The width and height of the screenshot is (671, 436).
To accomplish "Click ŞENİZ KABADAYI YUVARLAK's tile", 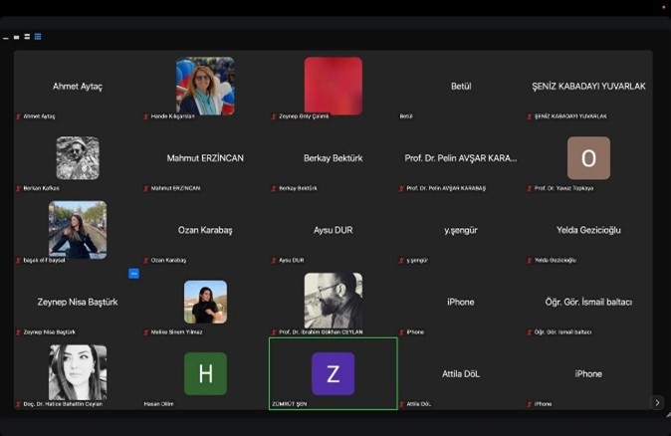I will (x=588, y=87).
